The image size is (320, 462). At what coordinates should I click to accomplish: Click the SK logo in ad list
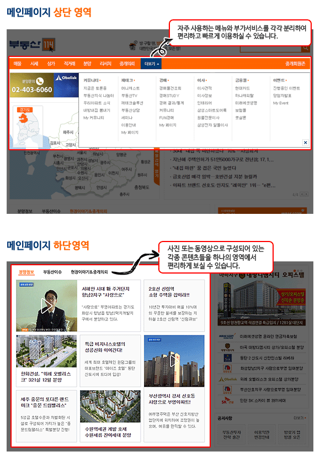[227, 401]
